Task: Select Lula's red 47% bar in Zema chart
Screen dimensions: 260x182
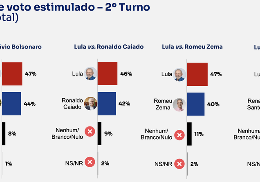Action: (x=197, y=74)
